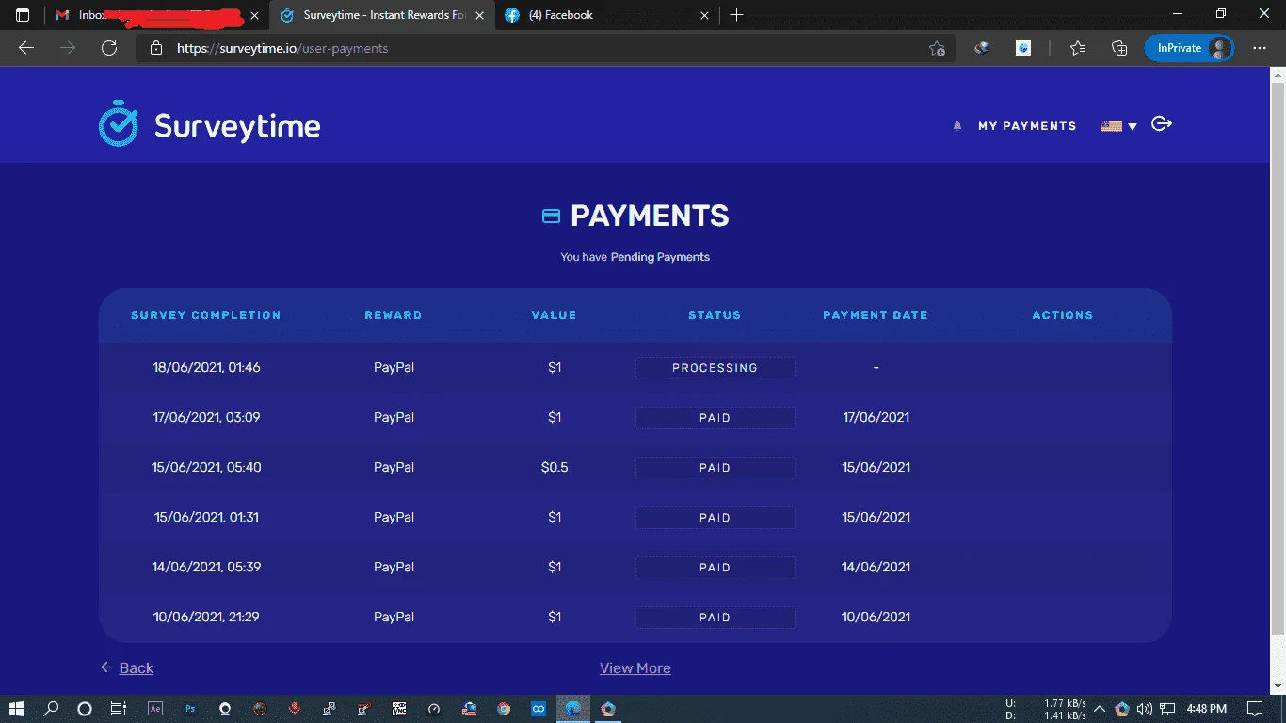Click the lock site information icon
This screenshot has height=723, width=1286.
156,48
